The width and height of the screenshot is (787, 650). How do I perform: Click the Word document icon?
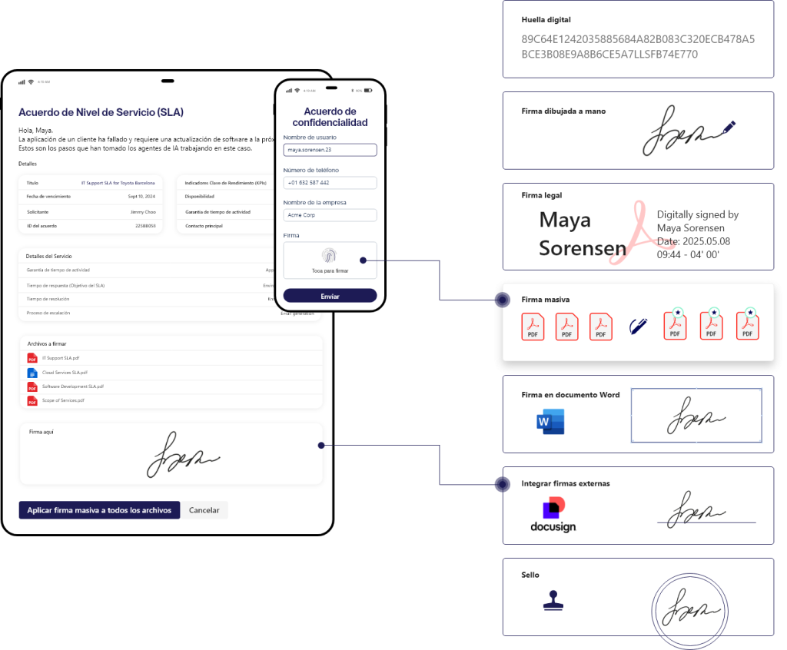(x=550, y=422)
